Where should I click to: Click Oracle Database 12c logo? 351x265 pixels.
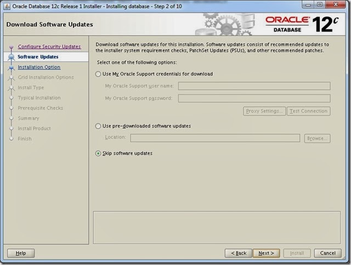click(x=302, y=24)
